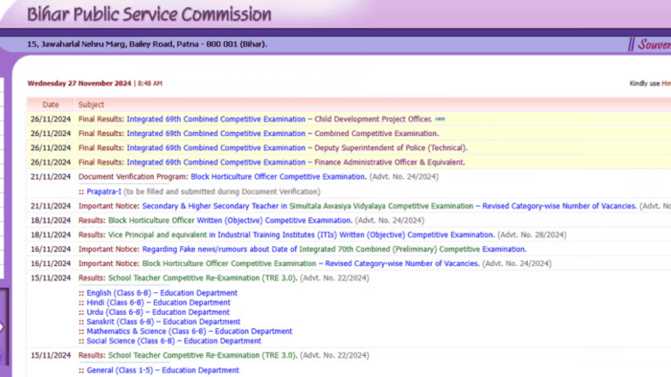Click date 26/11/2024 in Child Development row

pyautogui.click(x=51, y=120)
